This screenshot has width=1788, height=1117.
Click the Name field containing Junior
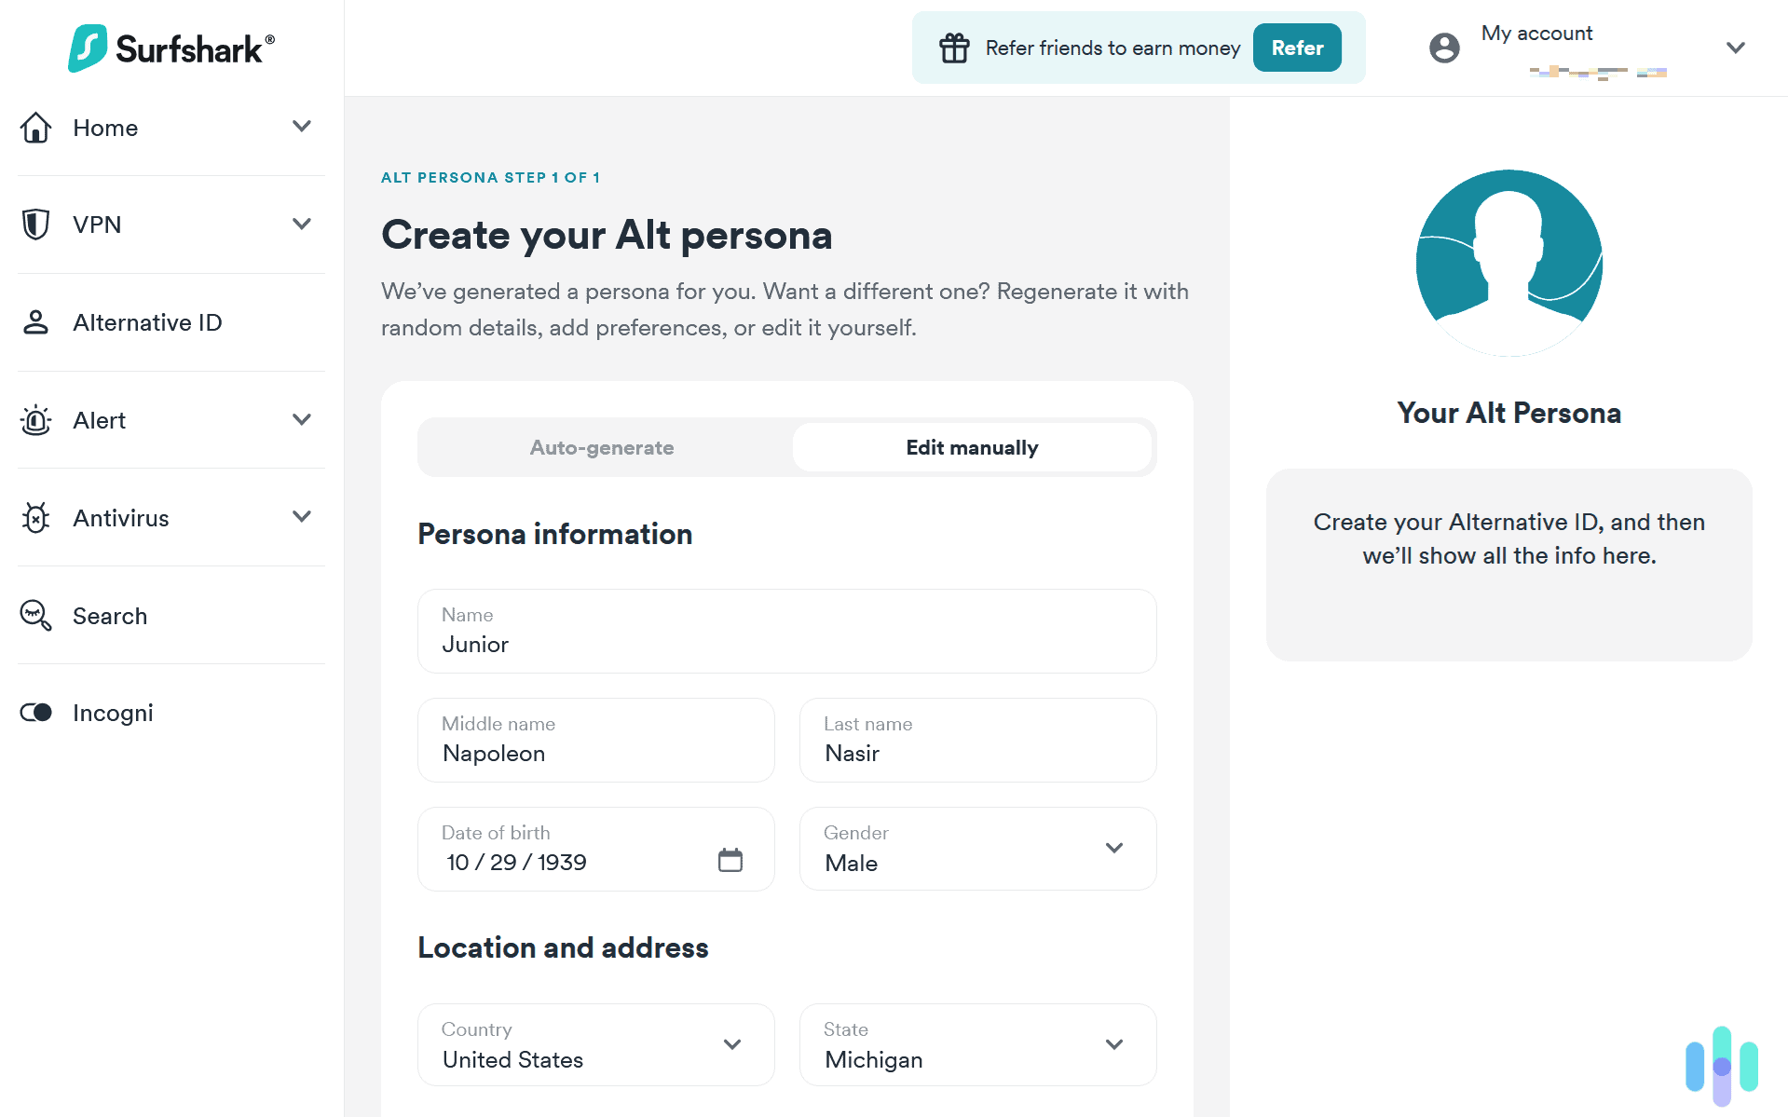point(785,644)
